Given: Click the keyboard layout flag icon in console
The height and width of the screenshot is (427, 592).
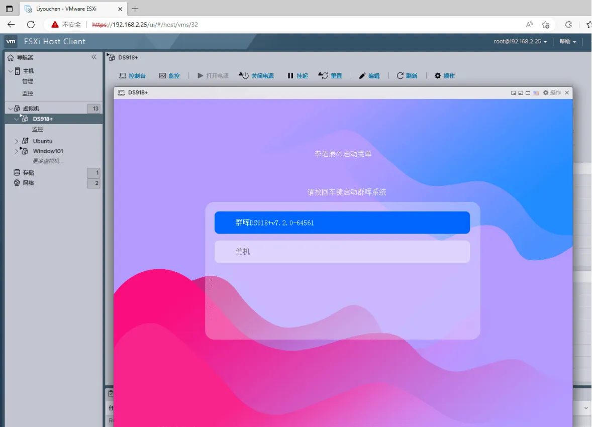Looking at the screenshot, I should (x=536, y=93).
